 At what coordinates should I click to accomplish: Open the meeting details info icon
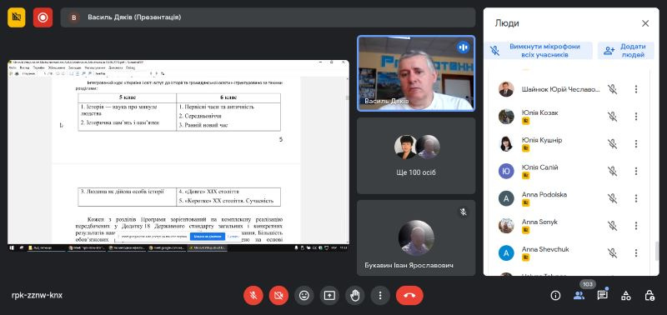click(x=555, y=296)
